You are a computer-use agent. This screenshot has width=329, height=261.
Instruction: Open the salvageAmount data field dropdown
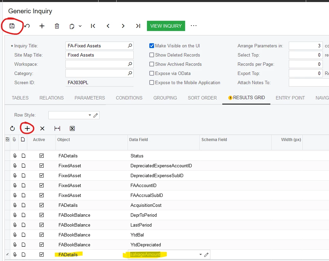tap(200, 255)
